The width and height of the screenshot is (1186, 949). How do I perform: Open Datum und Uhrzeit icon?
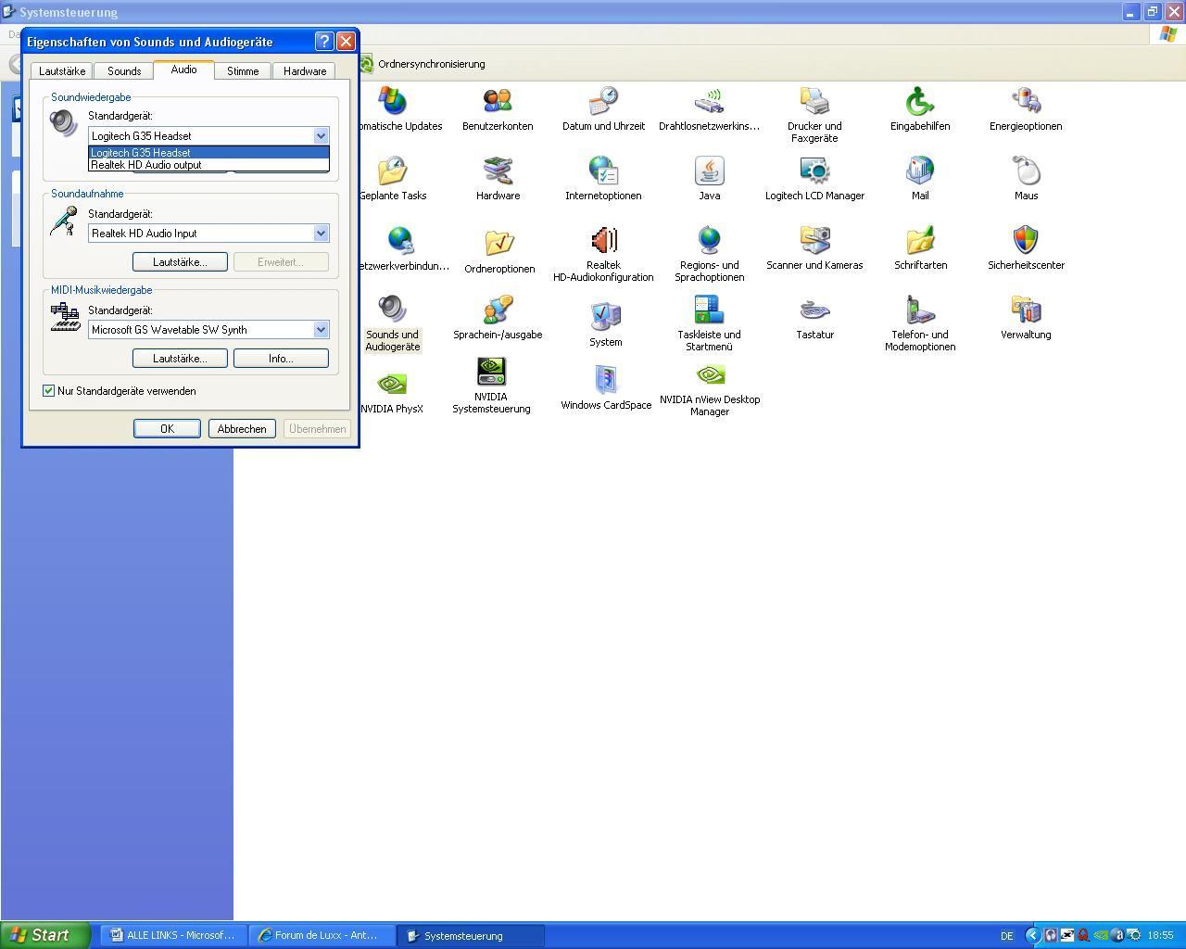click(x=603, y=109)
